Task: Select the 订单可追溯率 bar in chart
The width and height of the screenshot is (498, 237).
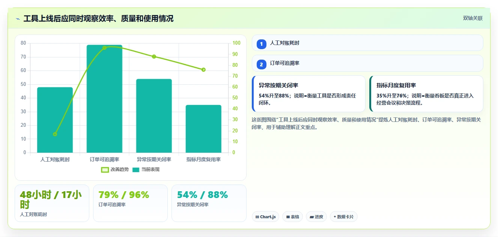Action: pyautogui.click(x=104, y=99)
